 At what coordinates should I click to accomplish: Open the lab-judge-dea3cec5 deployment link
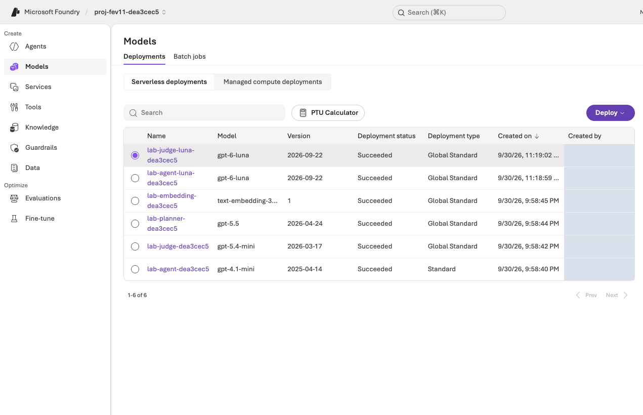click(x=178, y=246)
